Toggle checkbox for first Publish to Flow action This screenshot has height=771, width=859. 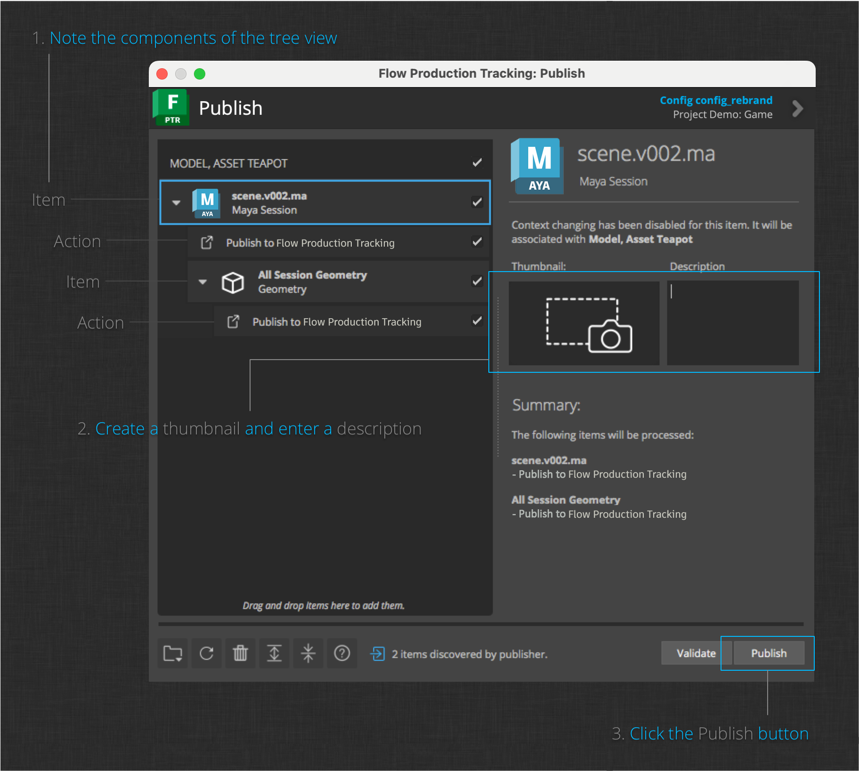pos(477,242)
